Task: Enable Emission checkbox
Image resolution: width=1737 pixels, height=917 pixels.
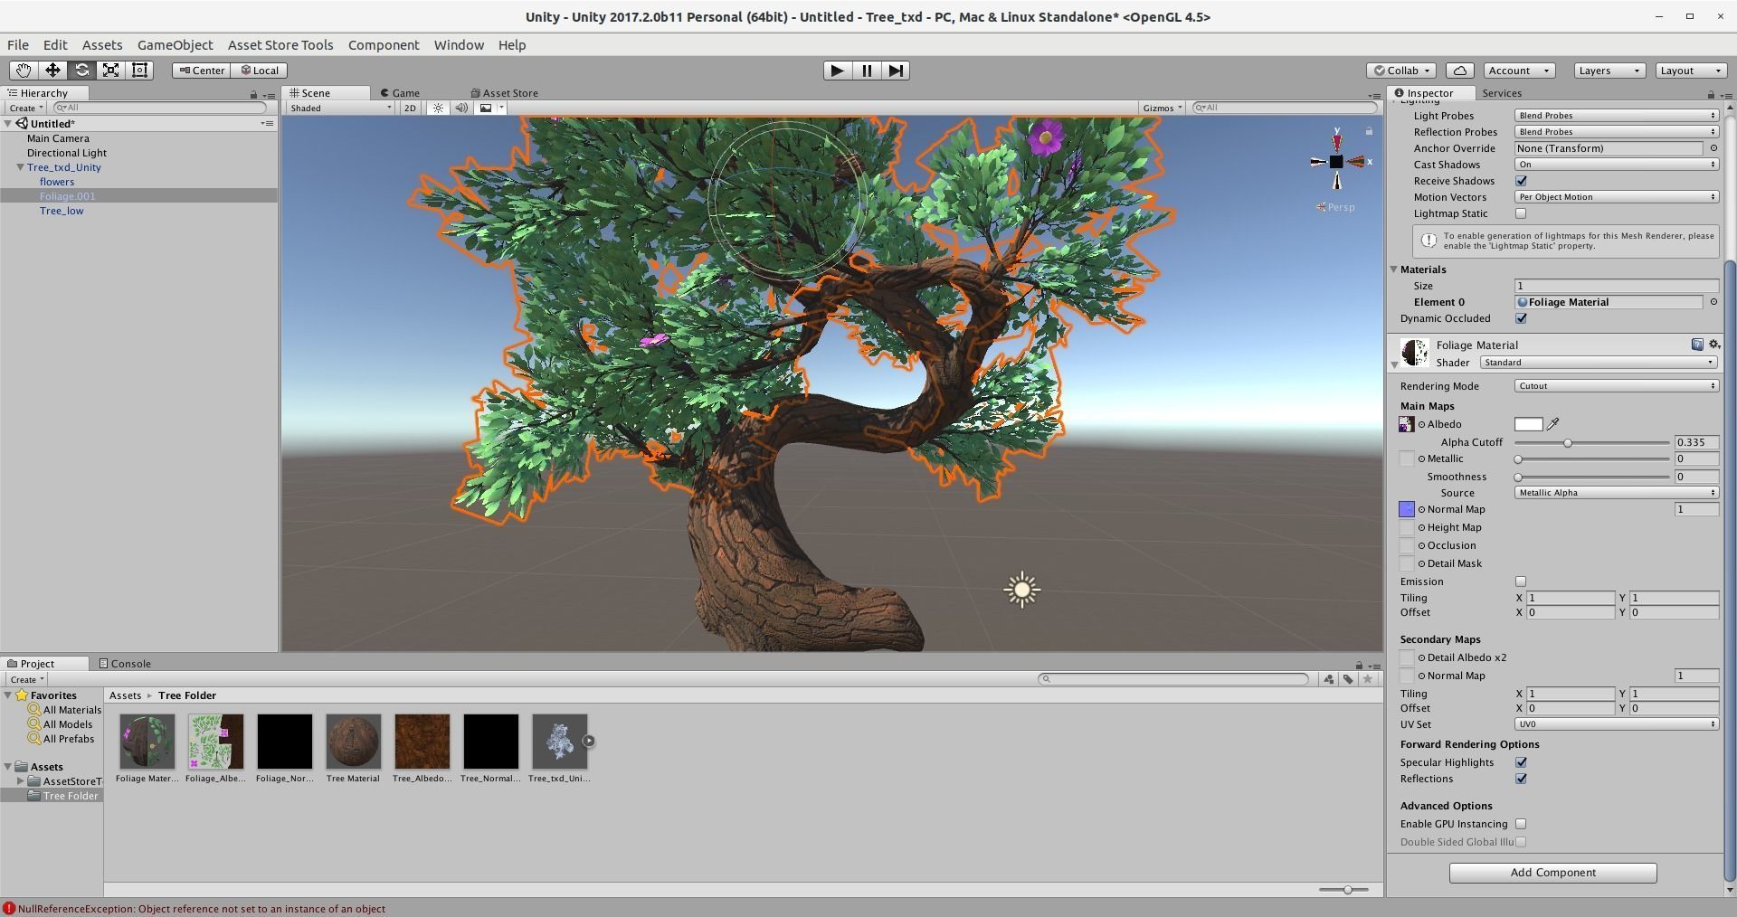Action: pyautogui.click(x=1521, y=581)
